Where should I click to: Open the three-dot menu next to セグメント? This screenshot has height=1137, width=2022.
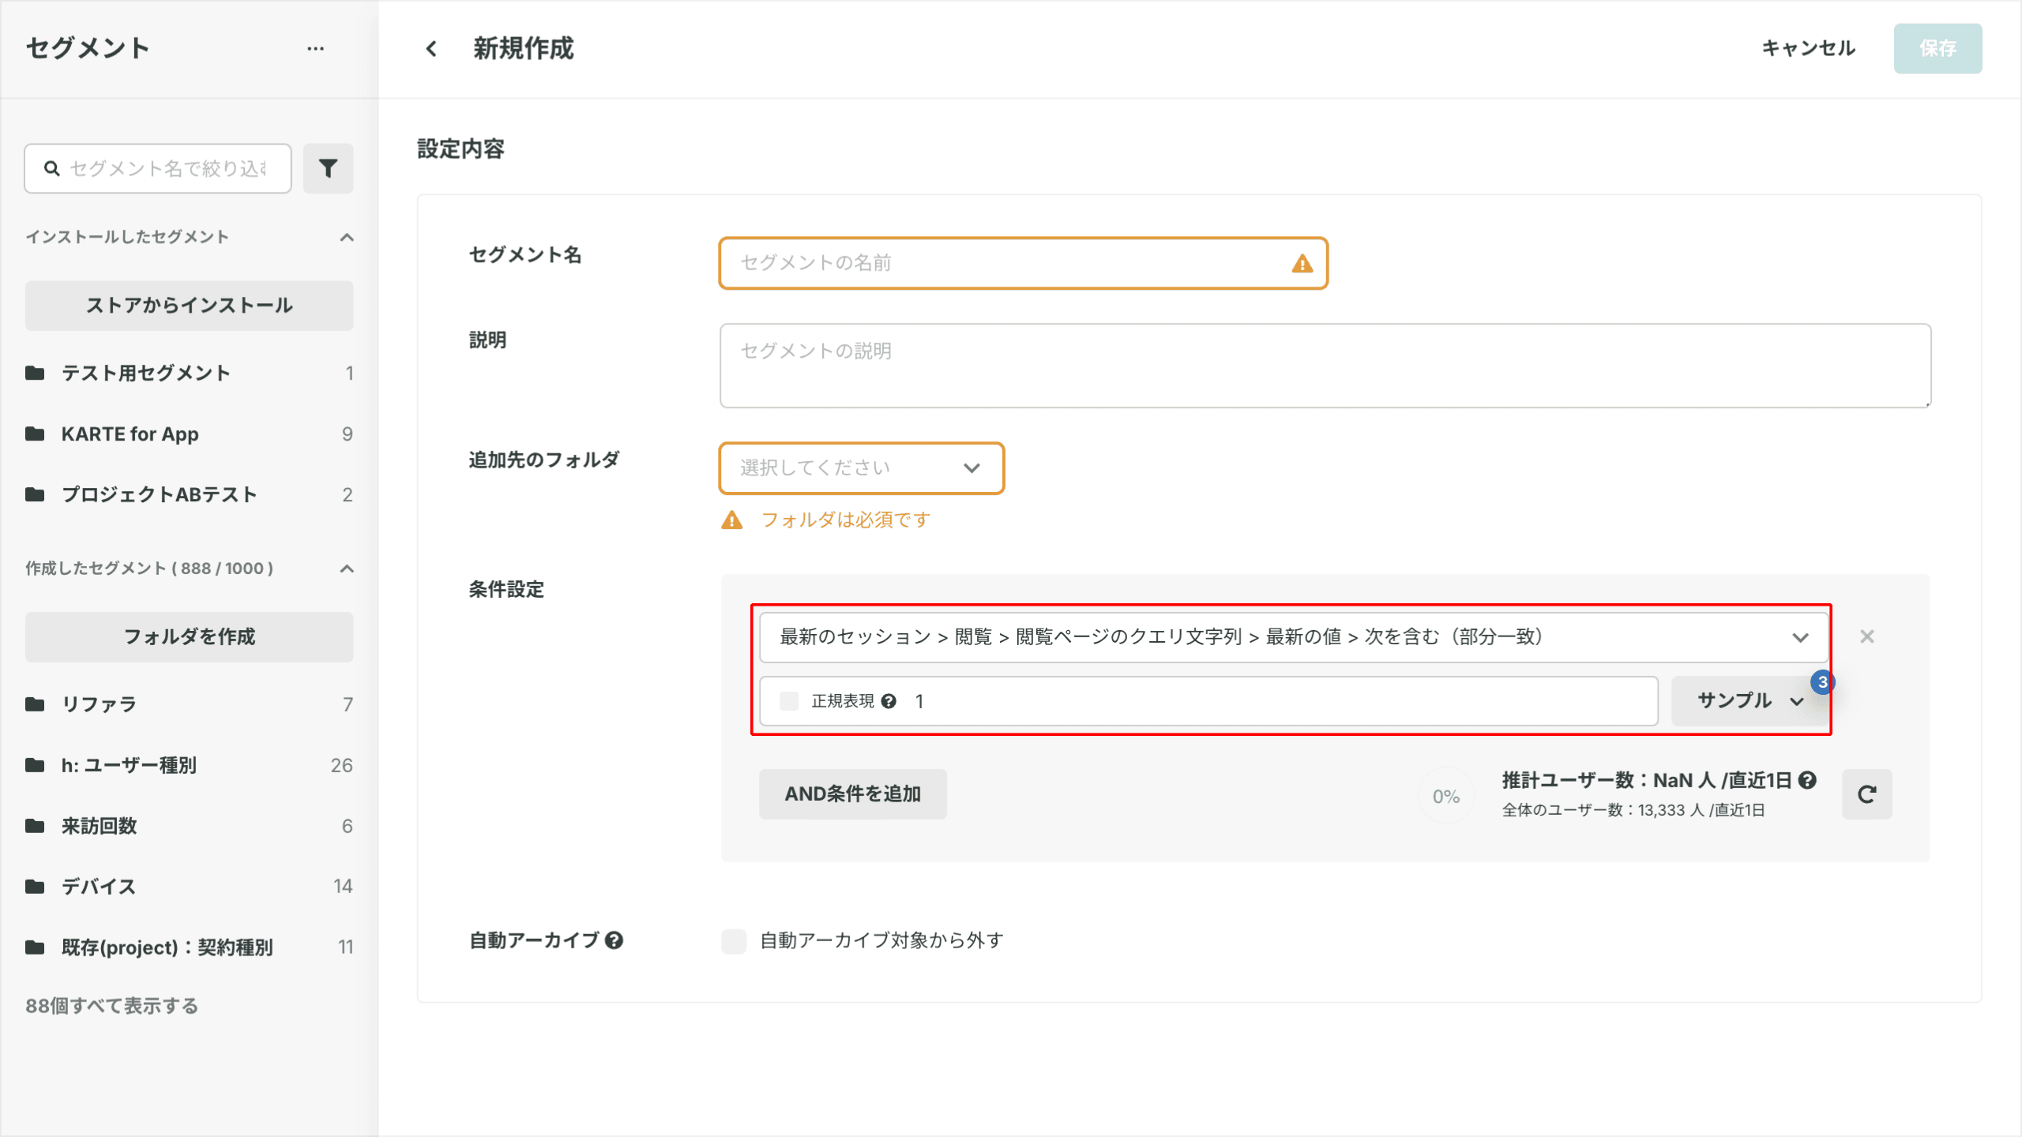point(315,49)
